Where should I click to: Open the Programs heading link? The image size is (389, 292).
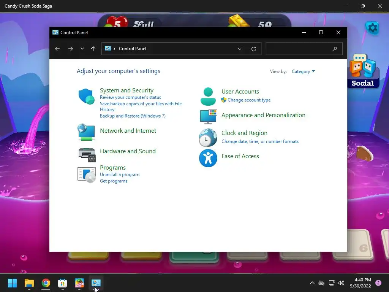point(112,168)
